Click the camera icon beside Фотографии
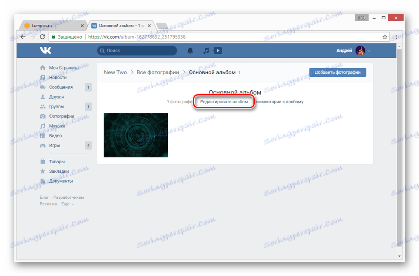The width and height of the screenshot is (419, 276). coord(43,116)
